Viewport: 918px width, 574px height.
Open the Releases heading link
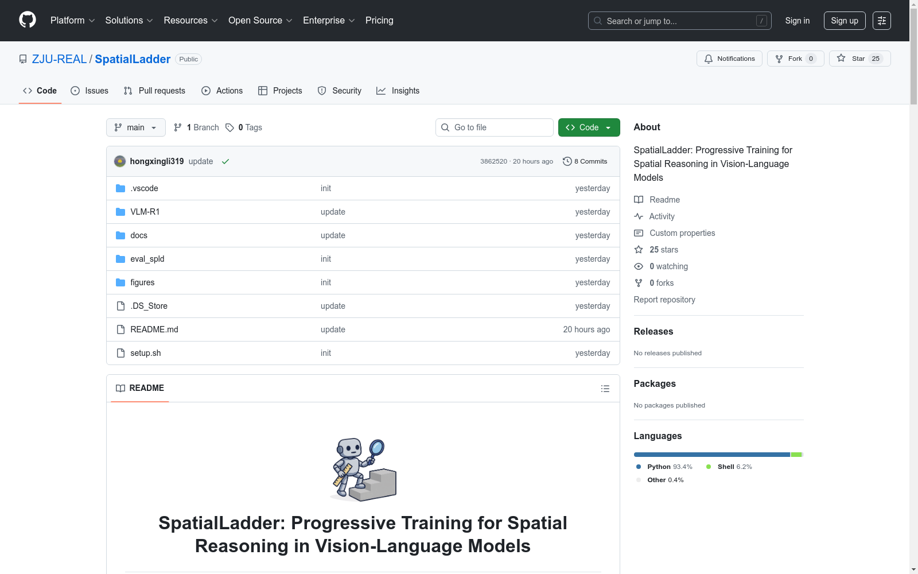(x=654, y=331)
